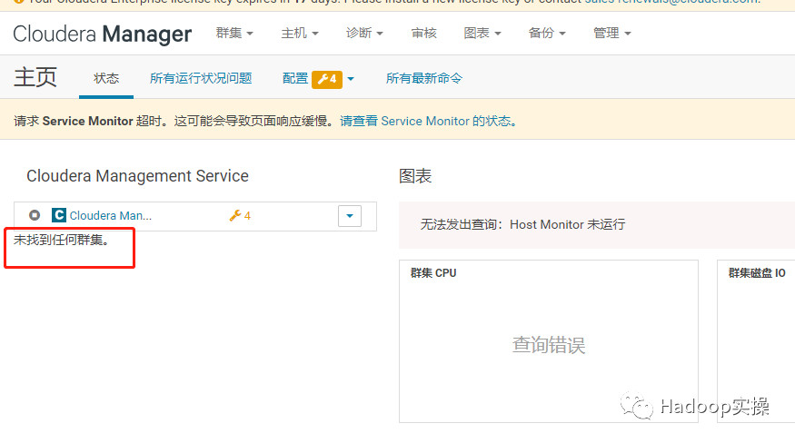Click the 群集磁盘 IO chart title
This screenshot has height=443, width=795.
pyautogui.click(x=757, y=273)
